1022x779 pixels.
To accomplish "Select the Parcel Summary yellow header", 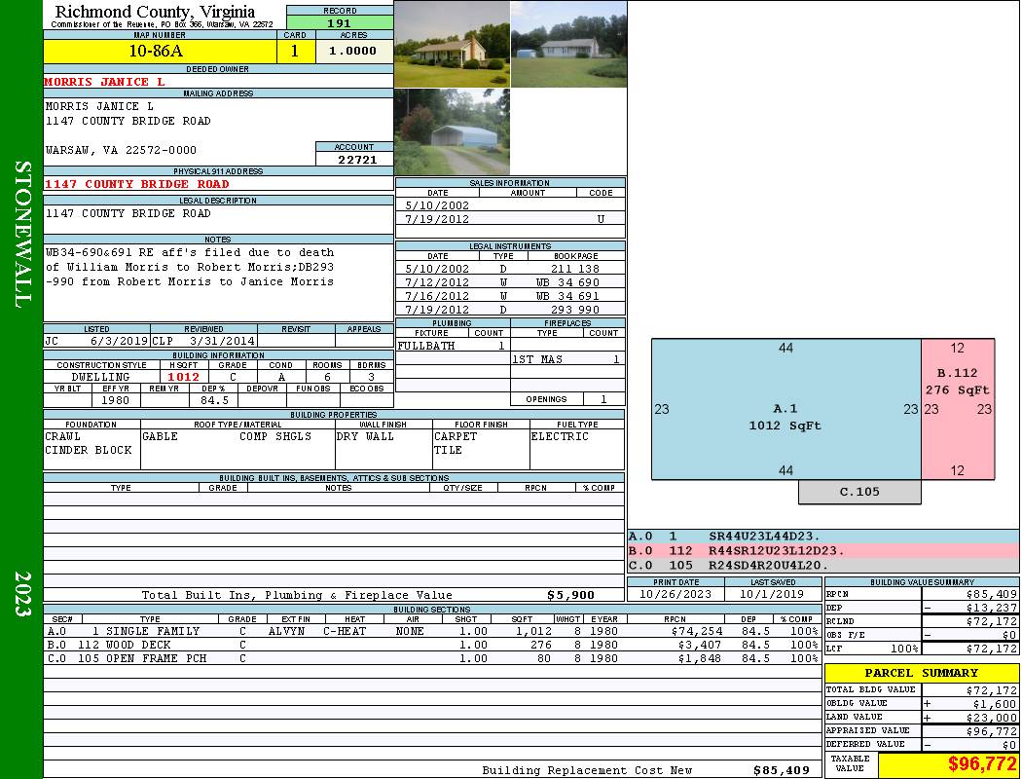I will (x=921, y=673).
